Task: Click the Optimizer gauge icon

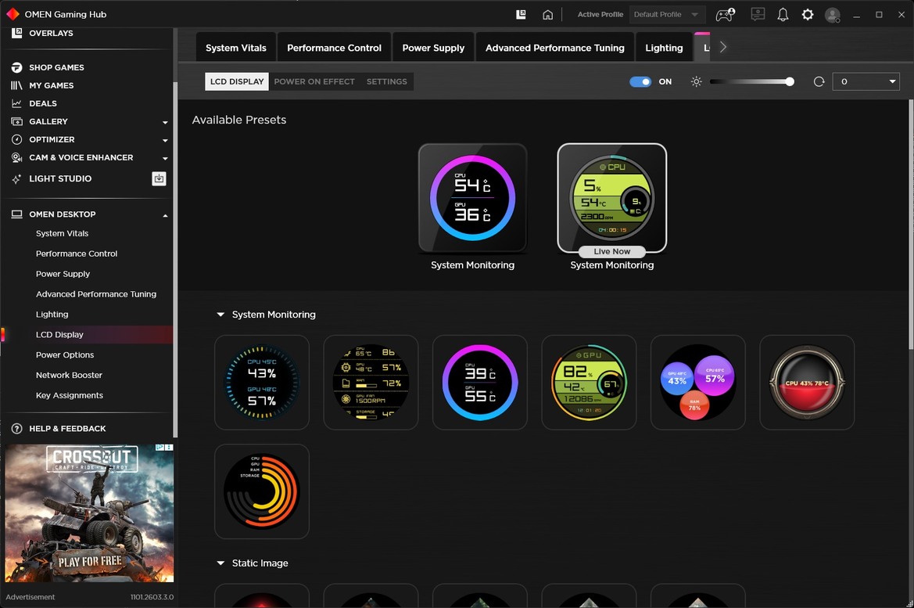Action: pyautogui.click(x=17, y=140)
